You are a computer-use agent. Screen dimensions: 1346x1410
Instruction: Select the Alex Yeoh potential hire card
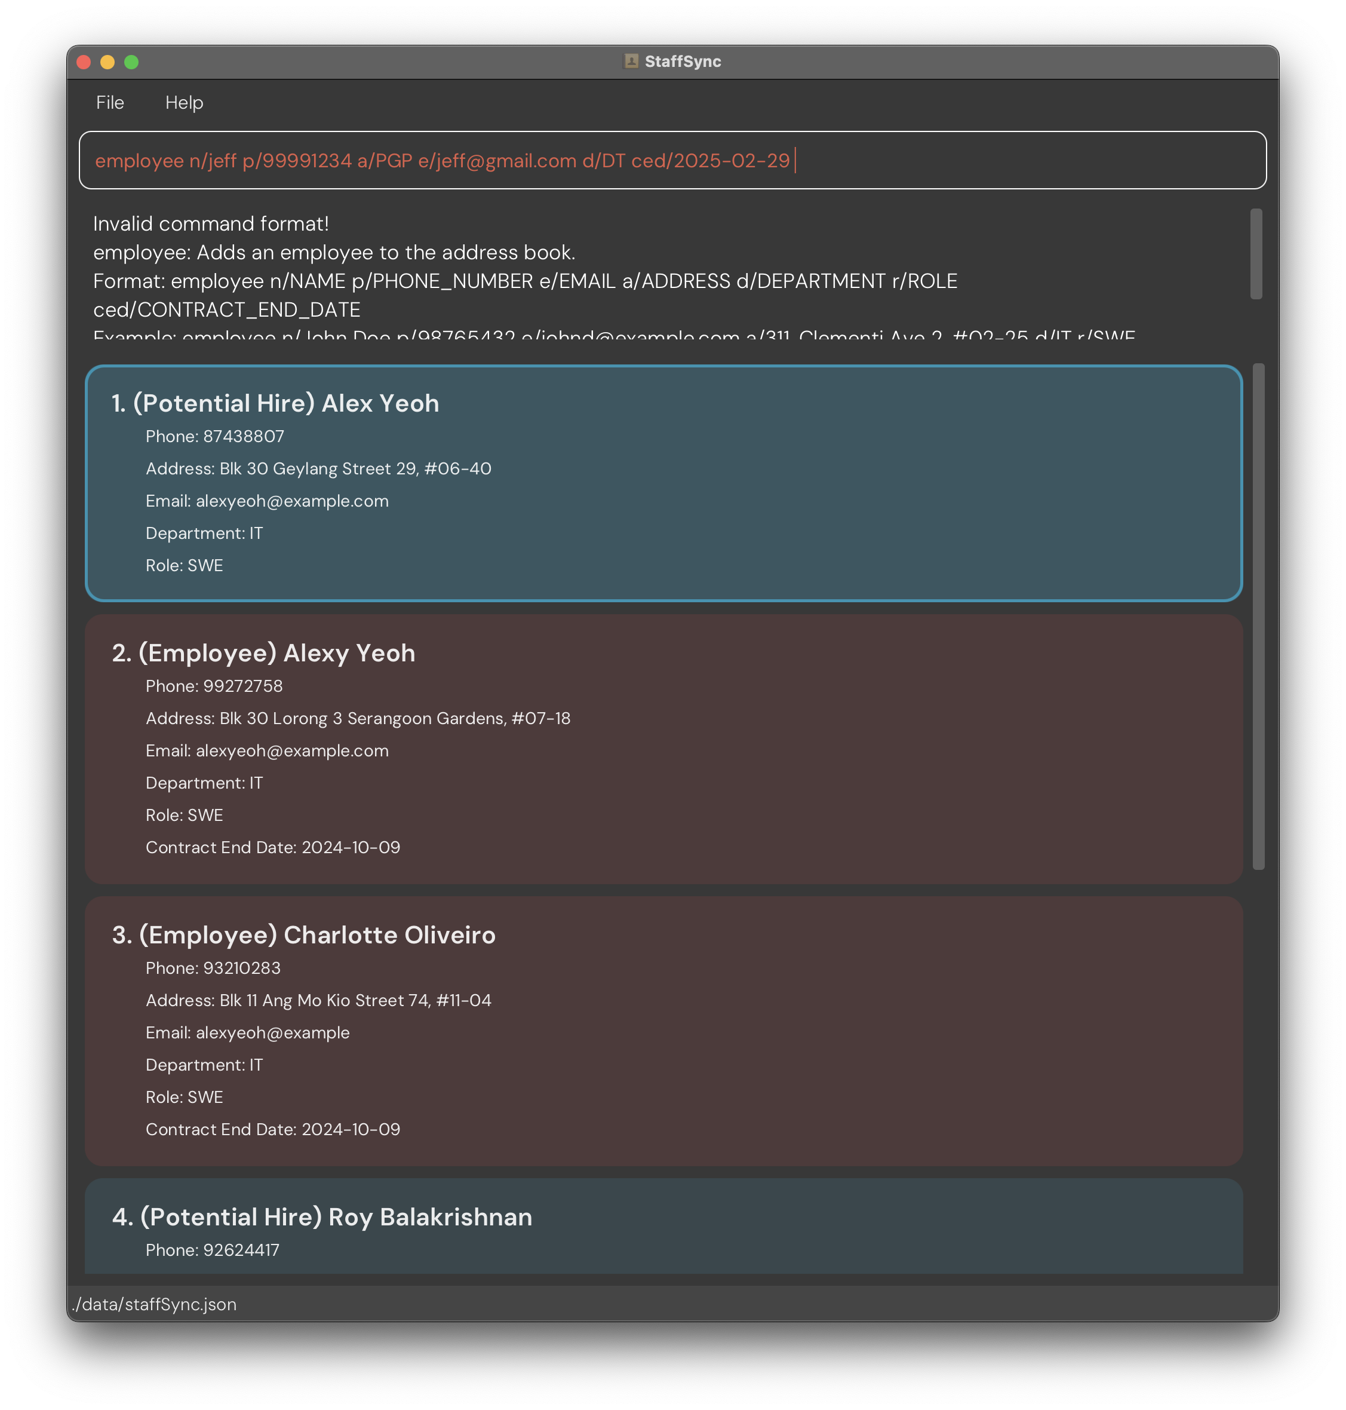click(663, 482)
